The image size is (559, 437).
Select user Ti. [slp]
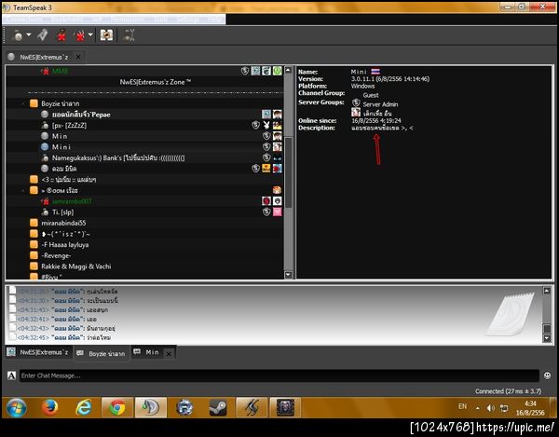62,212
